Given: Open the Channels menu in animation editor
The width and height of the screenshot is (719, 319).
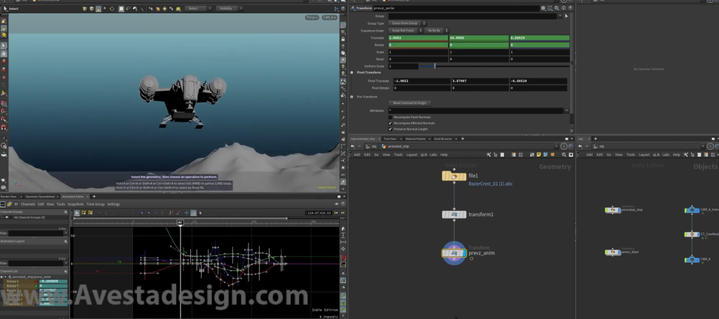Looking at the screenshot, I should 28,204.
